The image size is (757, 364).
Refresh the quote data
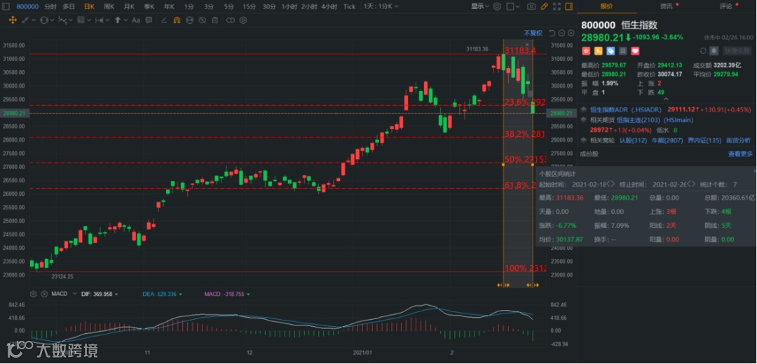click(704, 50)
